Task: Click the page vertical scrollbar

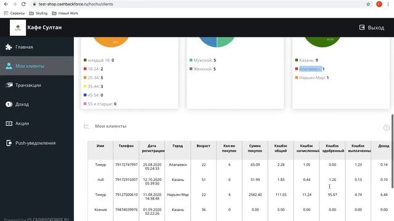Action: tap(392, 151)
